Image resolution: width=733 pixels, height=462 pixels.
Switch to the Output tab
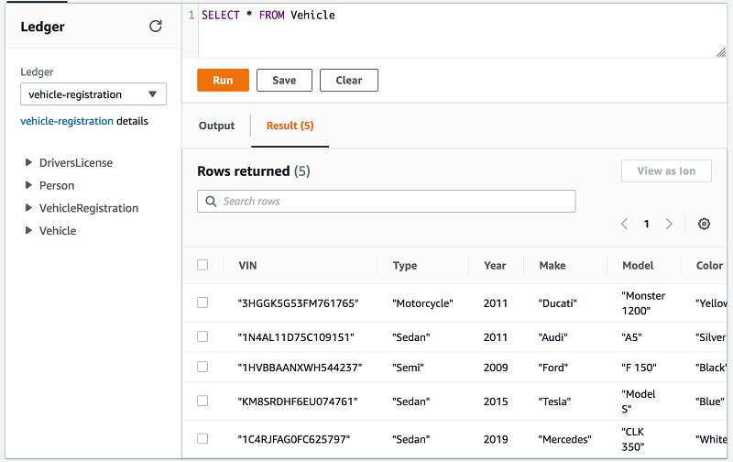click(216, 126)
